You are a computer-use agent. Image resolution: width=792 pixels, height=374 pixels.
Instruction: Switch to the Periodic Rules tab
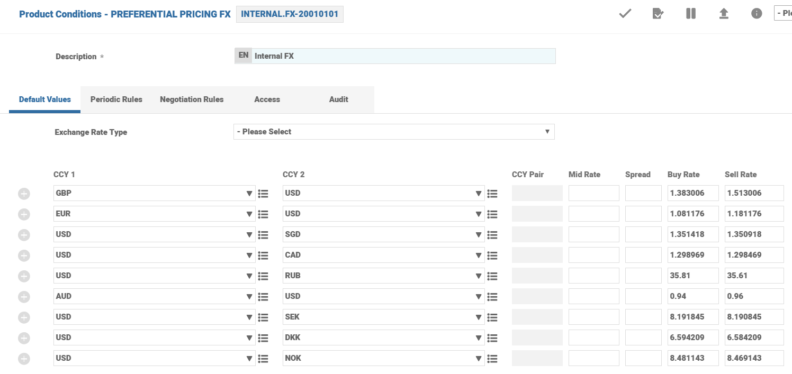click(x=116, y=99)
